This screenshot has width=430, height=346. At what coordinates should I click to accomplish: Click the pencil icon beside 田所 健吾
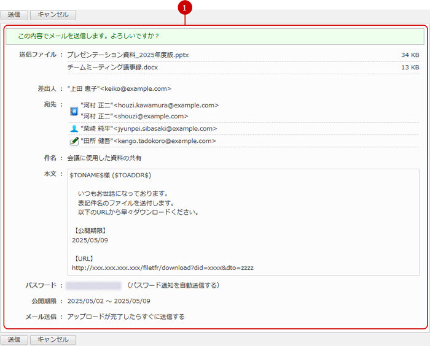point(74,141)
